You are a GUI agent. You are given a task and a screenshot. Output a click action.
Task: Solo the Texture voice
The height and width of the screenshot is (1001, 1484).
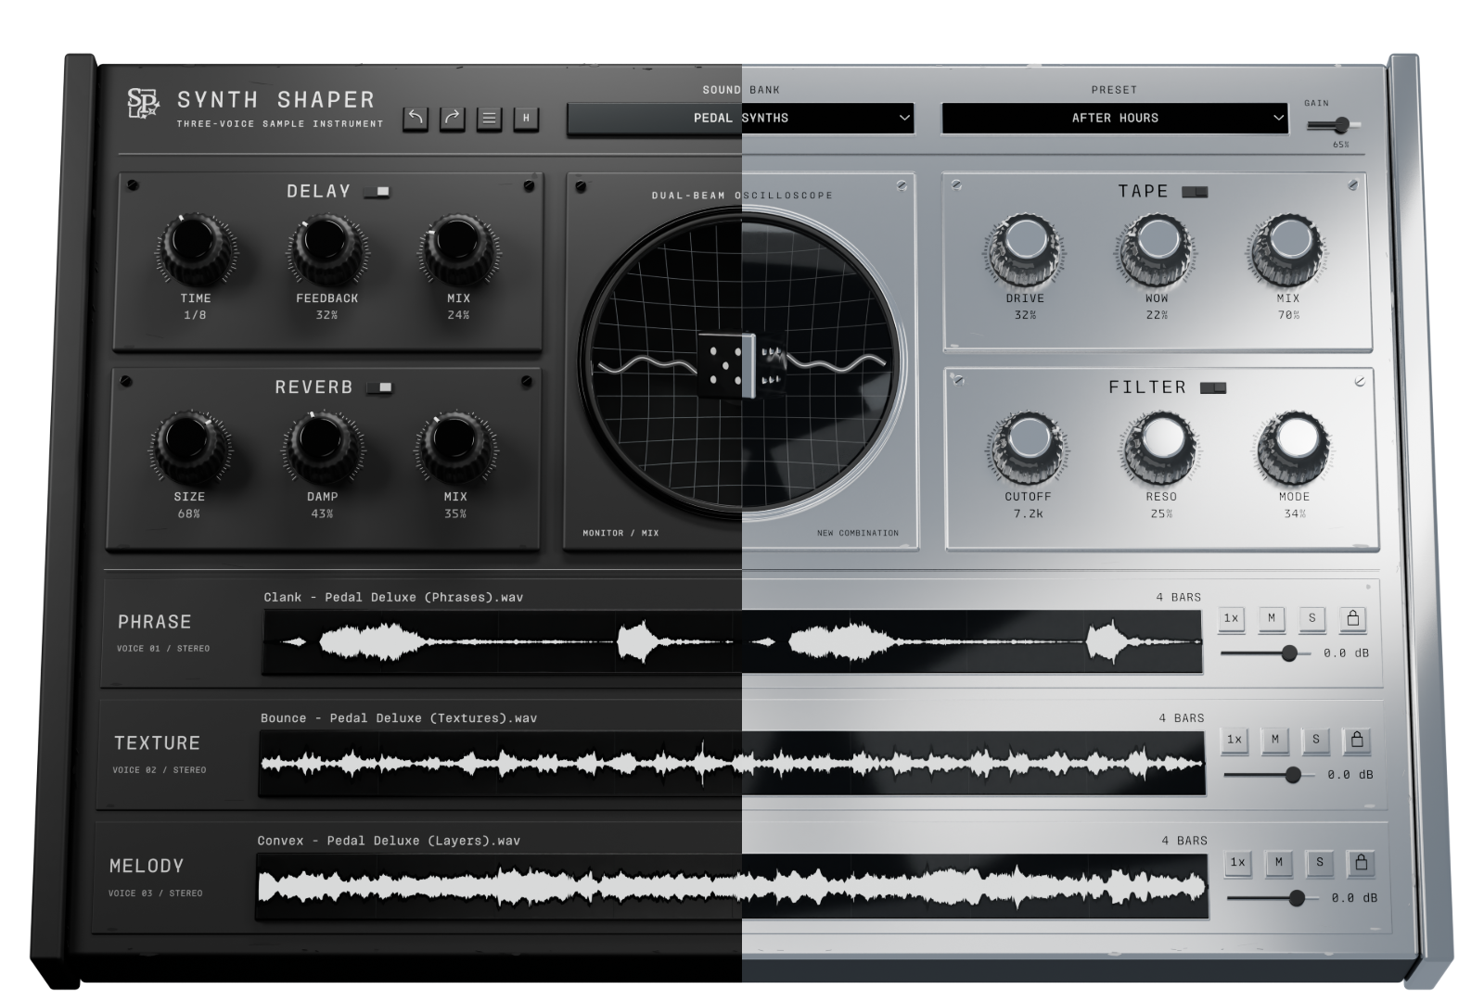pos(1315,740)
